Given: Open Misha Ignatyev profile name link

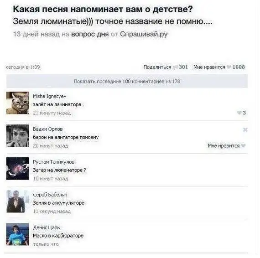Looking at the screenshot, I should coord(50,96).
